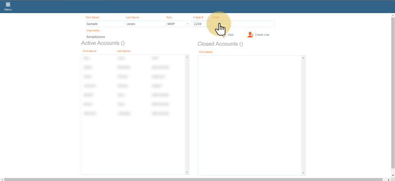Click the horizontal scrollbar right arrow
The height and width of the screenshot is (181, 395).
tap(388, 179)
